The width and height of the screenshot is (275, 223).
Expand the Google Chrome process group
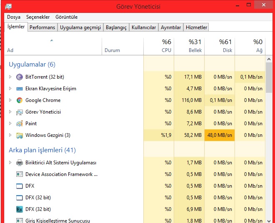coord(10,100)
